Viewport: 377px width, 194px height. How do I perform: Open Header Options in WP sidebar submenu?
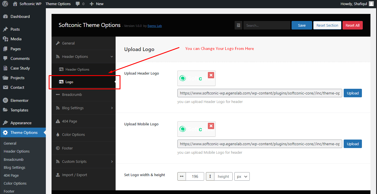(x=17, y=151)
